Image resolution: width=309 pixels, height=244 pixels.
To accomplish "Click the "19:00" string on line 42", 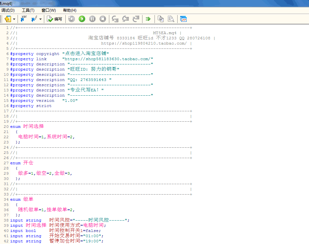I will pos(92,241).
